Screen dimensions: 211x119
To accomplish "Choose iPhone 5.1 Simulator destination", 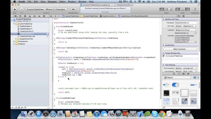I will pos(55,9).
